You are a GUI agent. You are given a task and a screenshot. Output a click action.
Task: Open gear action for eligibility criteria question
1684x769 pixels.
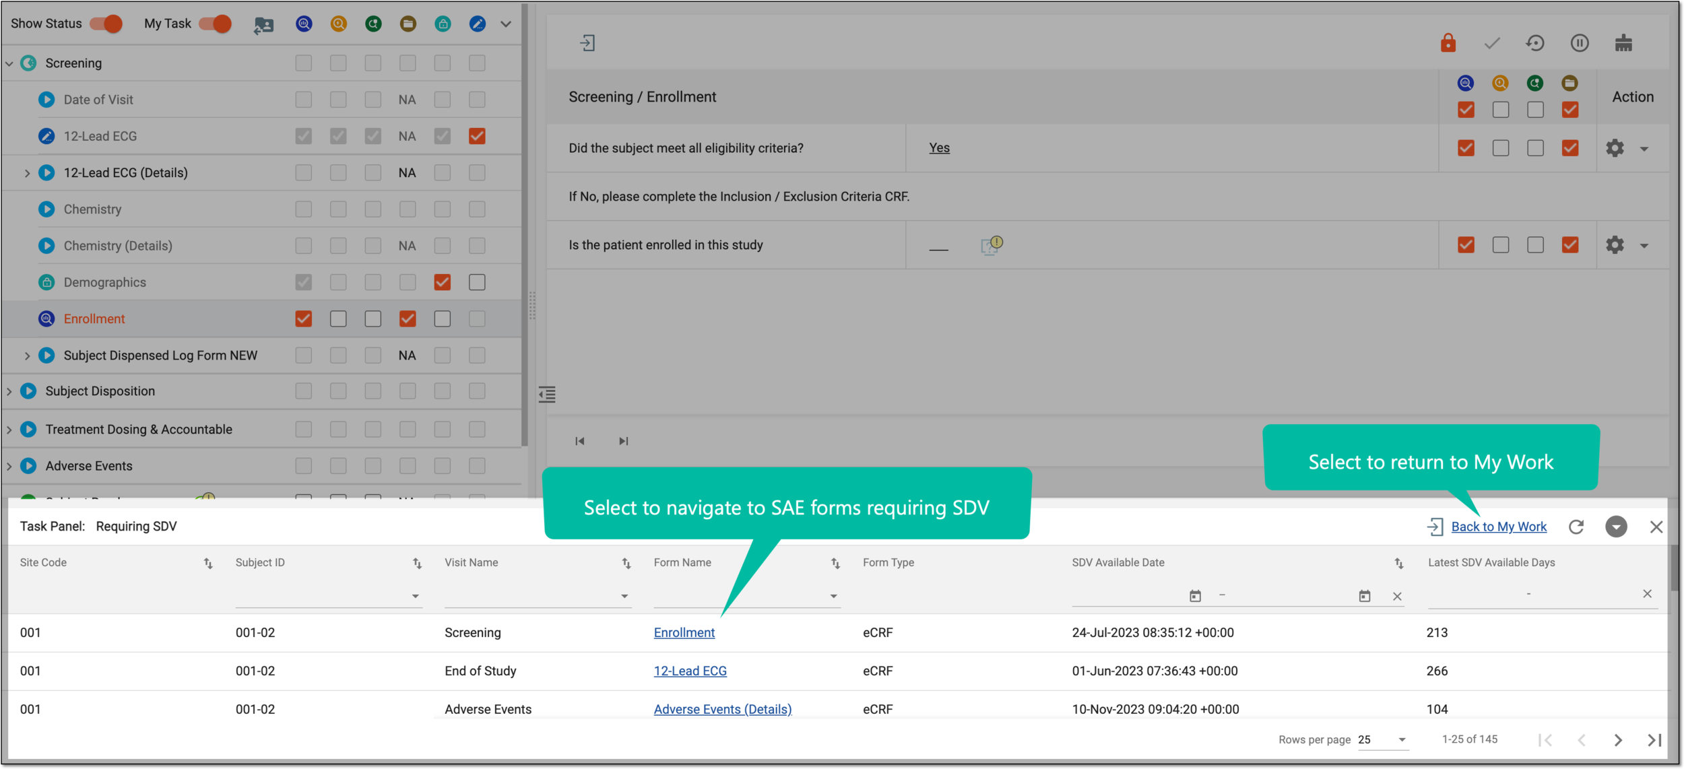tap(1615, 148)
